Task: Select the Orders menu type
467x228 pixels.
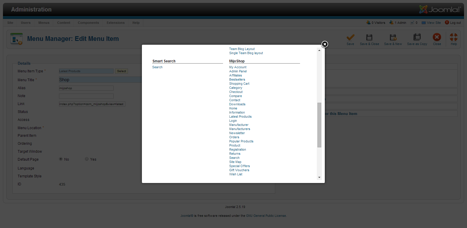Action: click(x=234, y=137)
